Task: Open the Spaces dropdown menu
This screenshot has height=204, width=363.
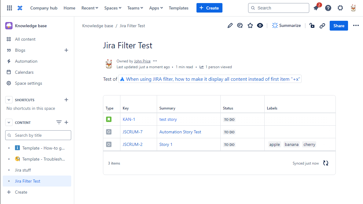Action: tap(112, 8)
